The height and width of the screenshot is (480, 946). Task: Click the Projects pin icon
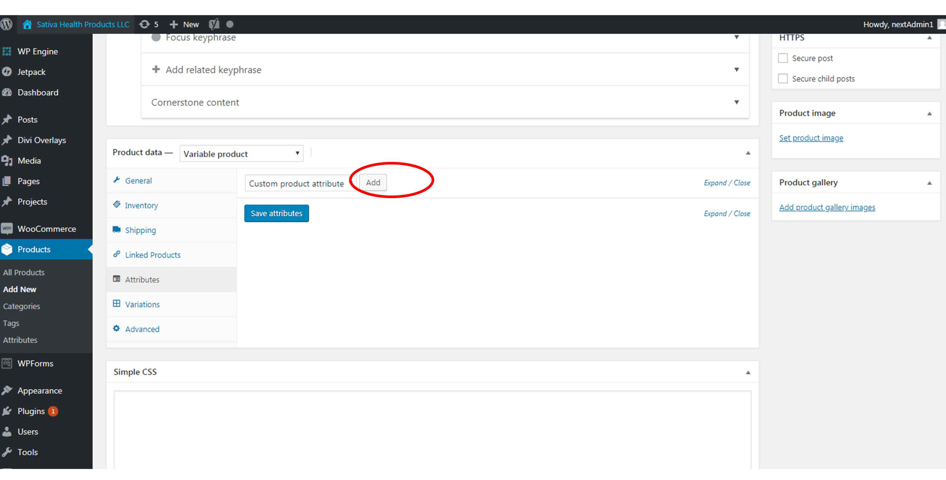click(x=7, y=202)
